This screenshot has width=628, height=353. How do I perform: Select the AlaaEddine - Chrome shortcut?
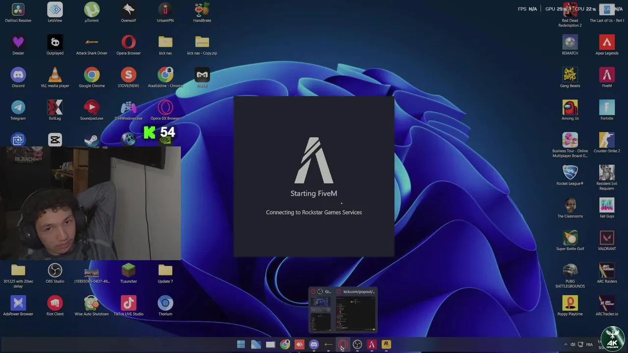pyautogui.click(x=165, y=78)
